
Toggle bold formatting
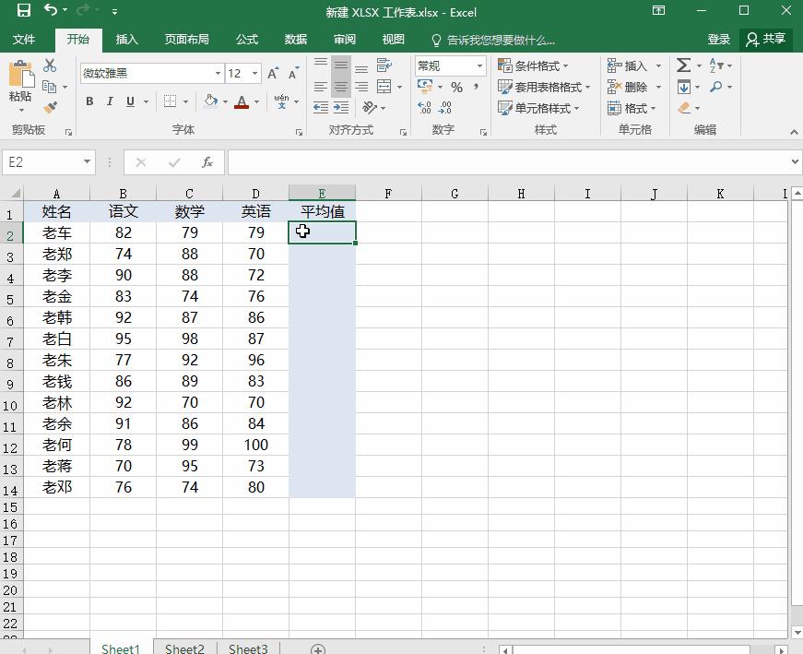click(x=89, y=101)
